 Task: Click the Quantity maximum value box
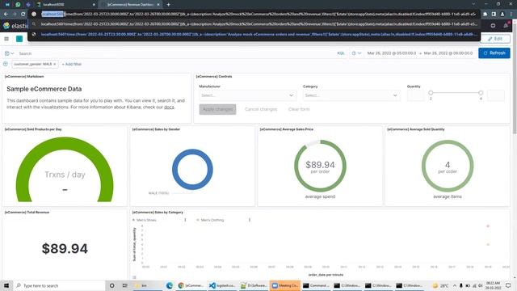(x=496, y=95)
